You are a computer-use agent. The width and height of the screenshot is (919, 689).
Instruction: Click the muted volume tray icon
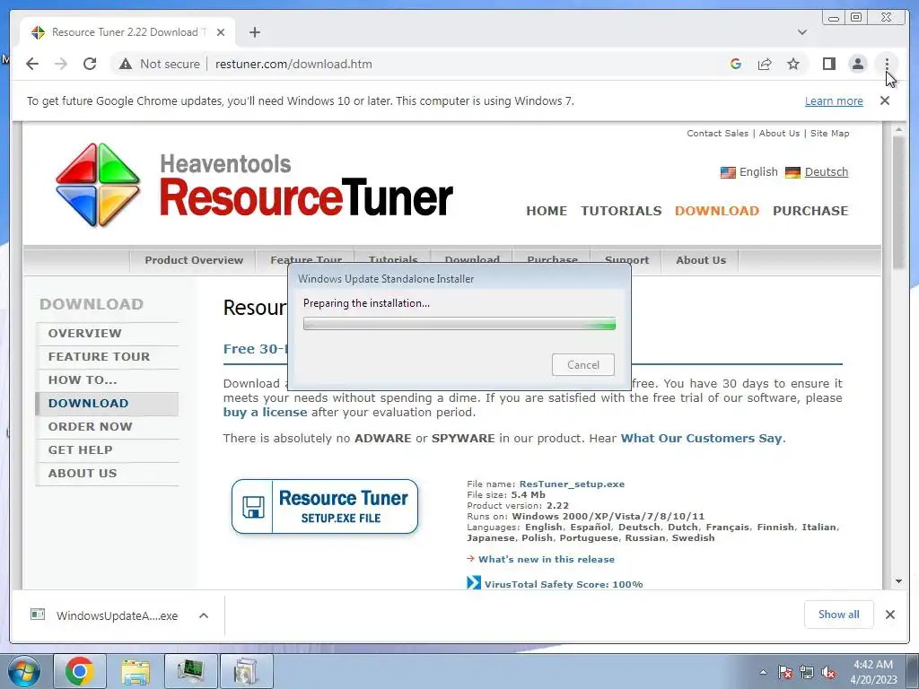[828, 672]
